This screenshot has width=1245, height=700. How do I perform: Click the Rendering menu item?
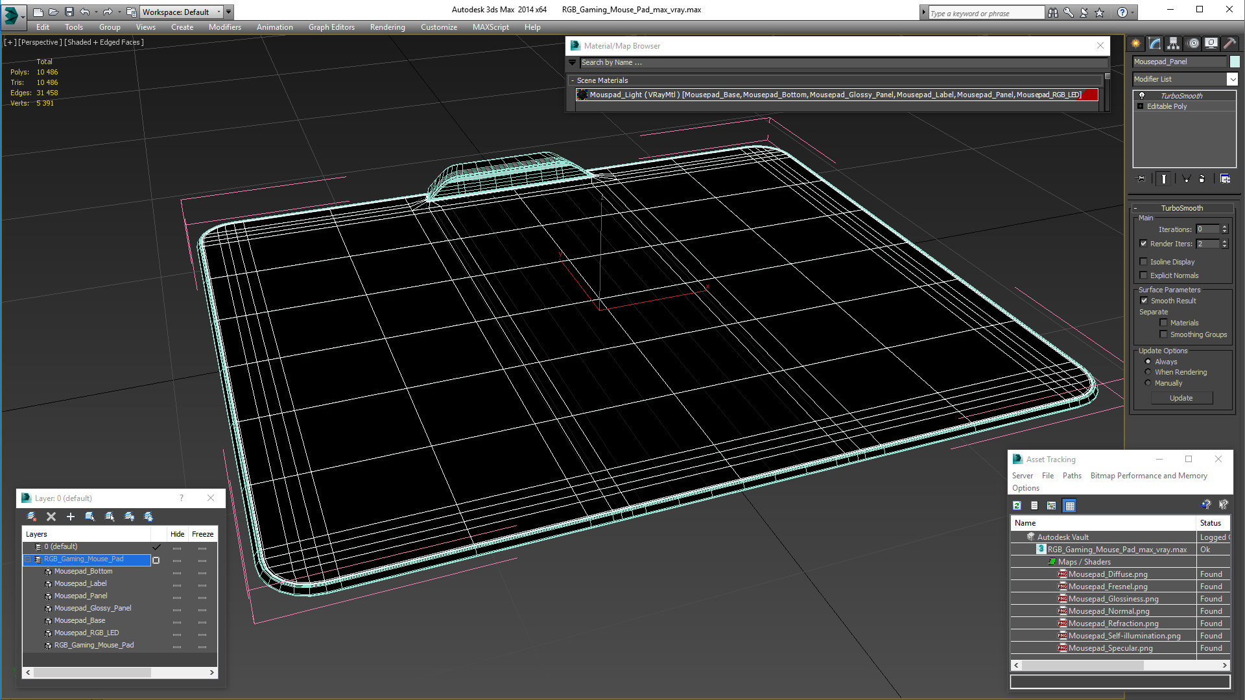click(386, 27)
